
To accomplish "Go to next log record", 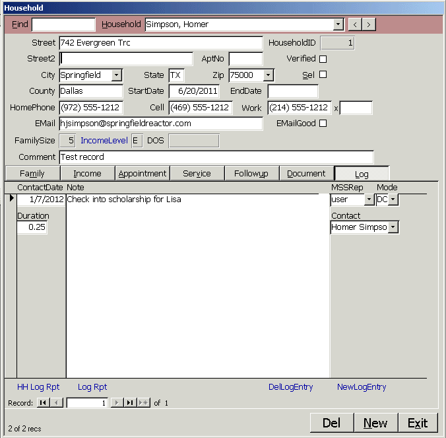I will (x=117, y=402).
